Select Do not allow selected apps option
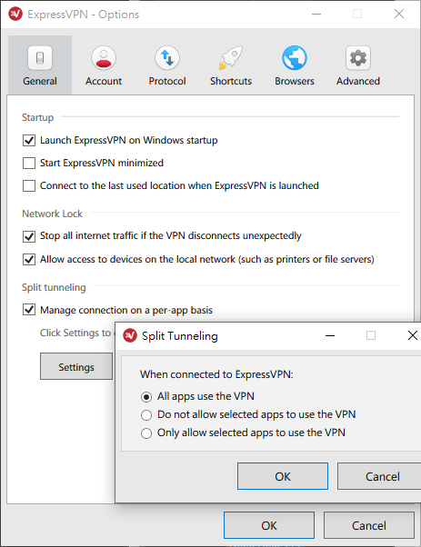This screenshot has width=421, height=547. [146, 415]
